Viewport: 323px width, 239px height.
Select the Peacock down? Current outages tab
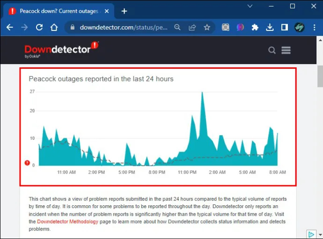59,11
